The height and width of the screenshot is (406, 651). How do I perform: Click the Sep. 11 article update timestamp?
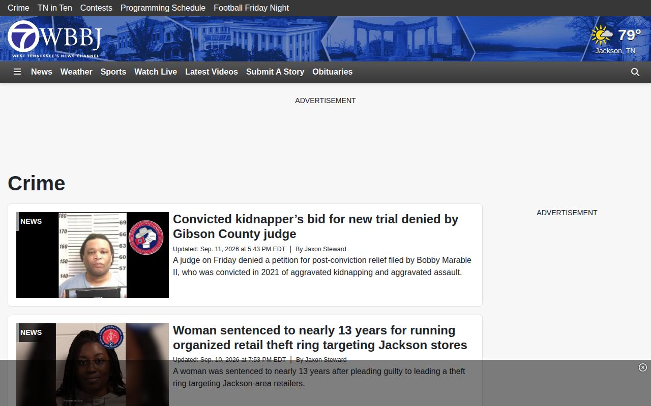point(229,249)
